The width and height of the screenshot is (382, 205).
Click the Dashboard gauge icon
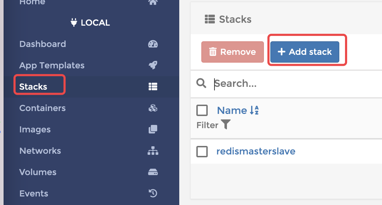(x=153, y=44)
